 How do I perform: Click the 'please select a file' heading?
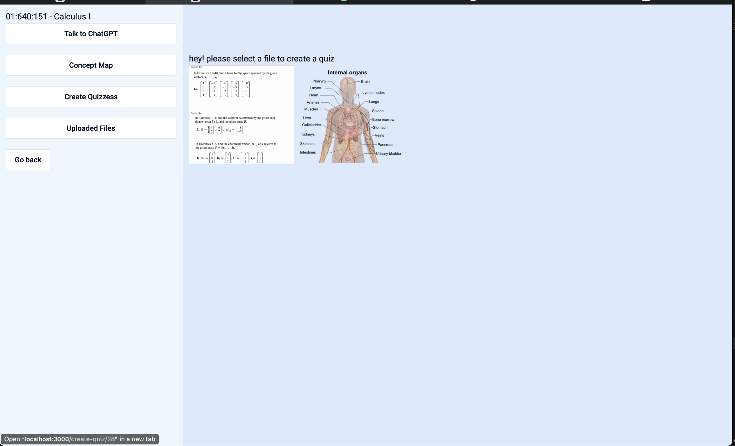coord(261,59)
